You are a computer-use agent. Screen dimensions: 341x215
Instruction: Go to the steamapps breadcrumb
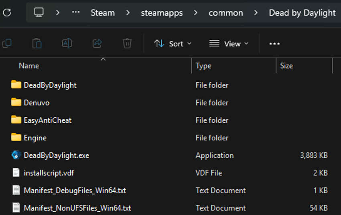(162, 13)
